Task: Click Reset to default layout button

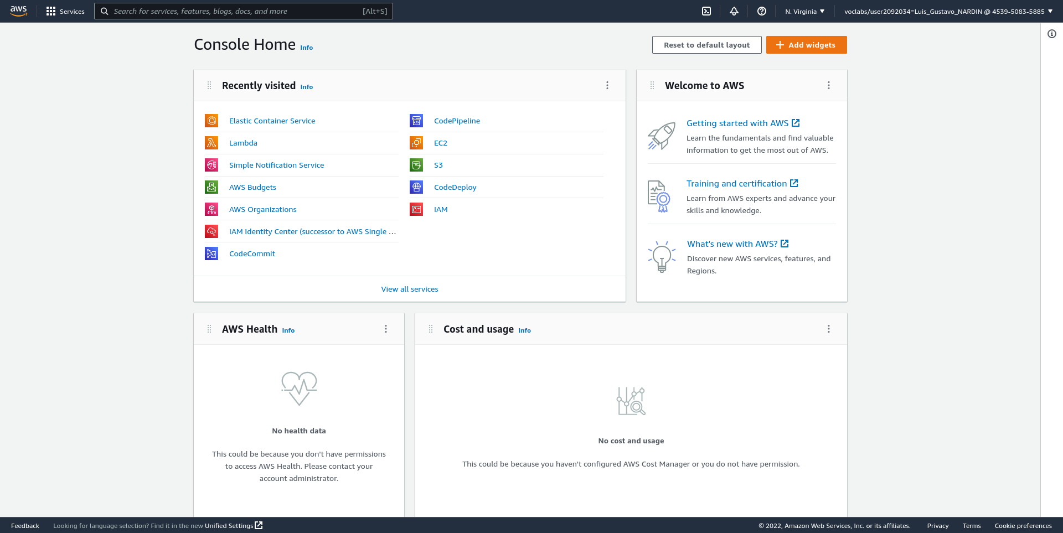Action: coord(706,45)
